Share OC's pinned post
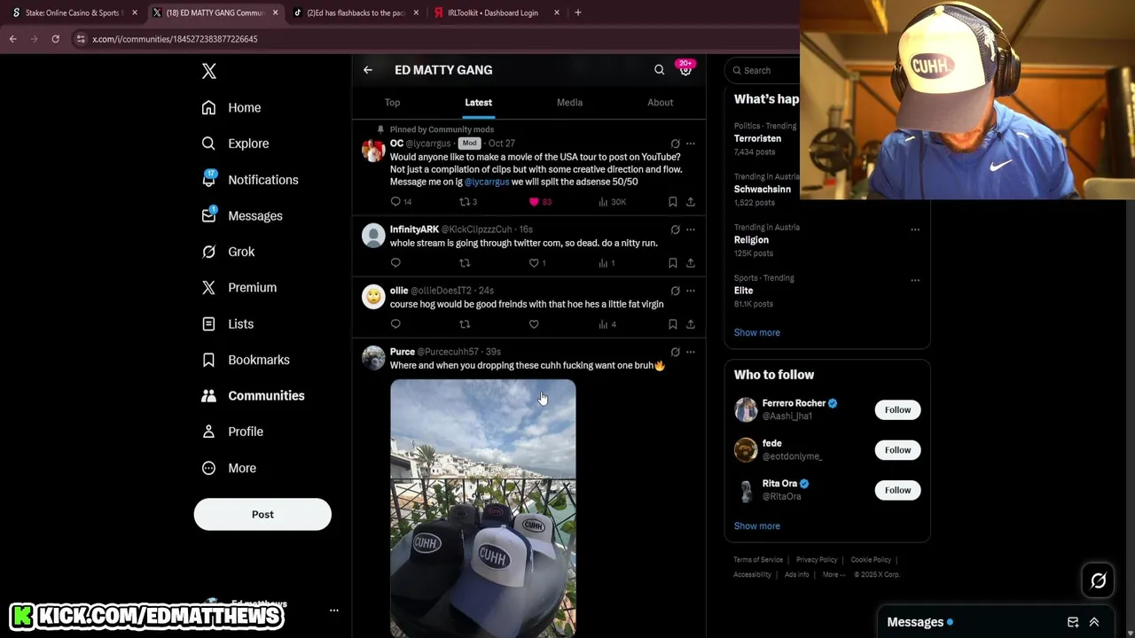1135x638 pixels. [x=691, y=202]
